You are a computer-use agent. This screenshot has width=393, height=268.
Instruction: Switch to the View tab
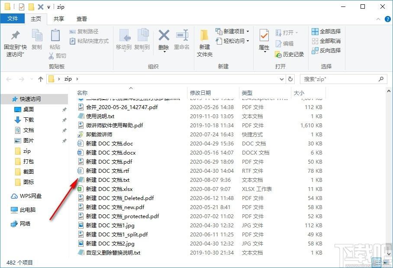(82, 19)
